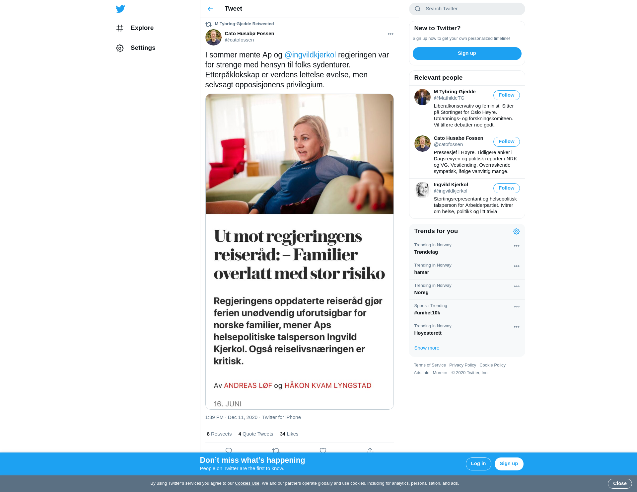
Task: Follow Ingvild Kjerkol
Action: tap(506, 188)
